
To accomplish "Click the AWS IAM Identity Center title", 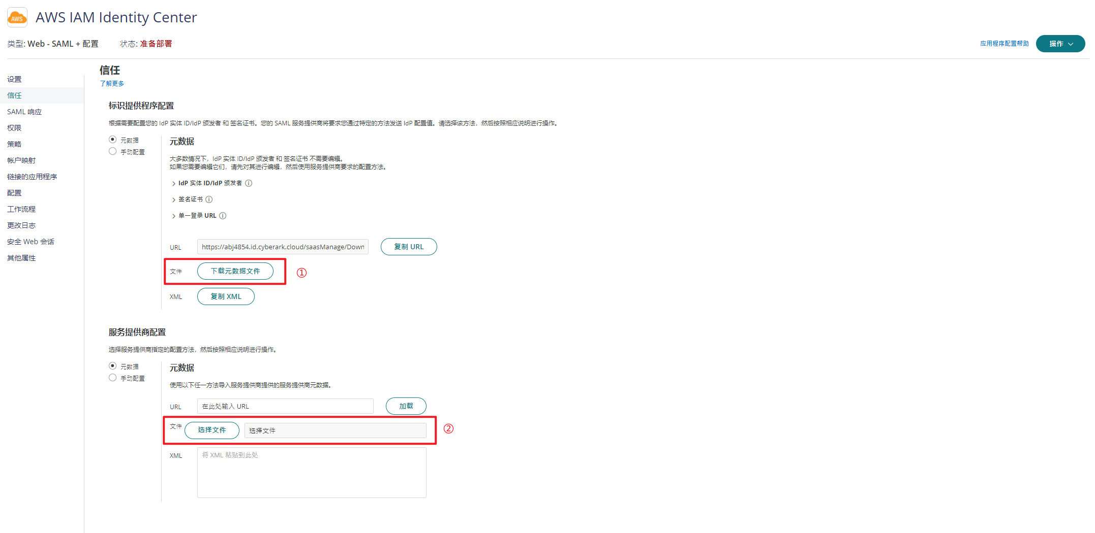I will (x=116, y=17).
